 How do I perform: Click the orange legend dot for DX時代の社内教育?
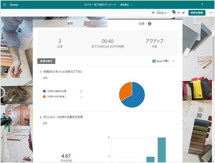[44, 97]
